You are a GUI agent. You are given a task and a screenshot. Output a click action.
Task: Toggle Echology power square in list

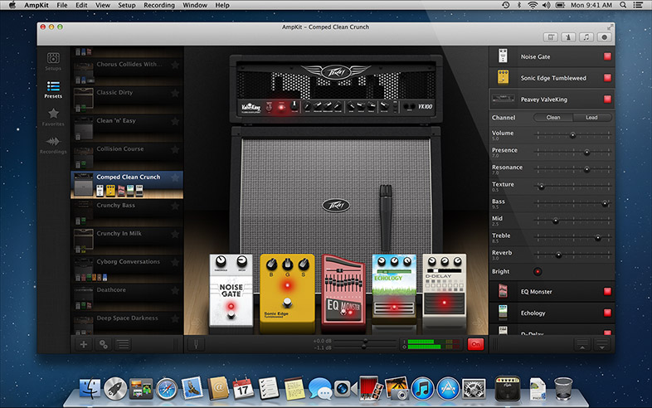(607, 313)
